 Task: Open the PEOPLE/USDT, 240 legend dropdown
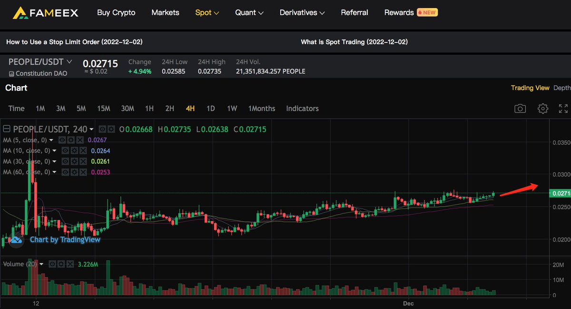[91, 129]
